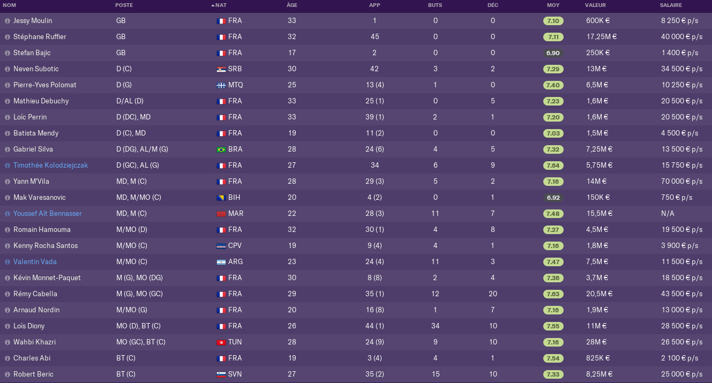
Task: Open Timothée Kolodziejczak player link
Action: (50, 166)
